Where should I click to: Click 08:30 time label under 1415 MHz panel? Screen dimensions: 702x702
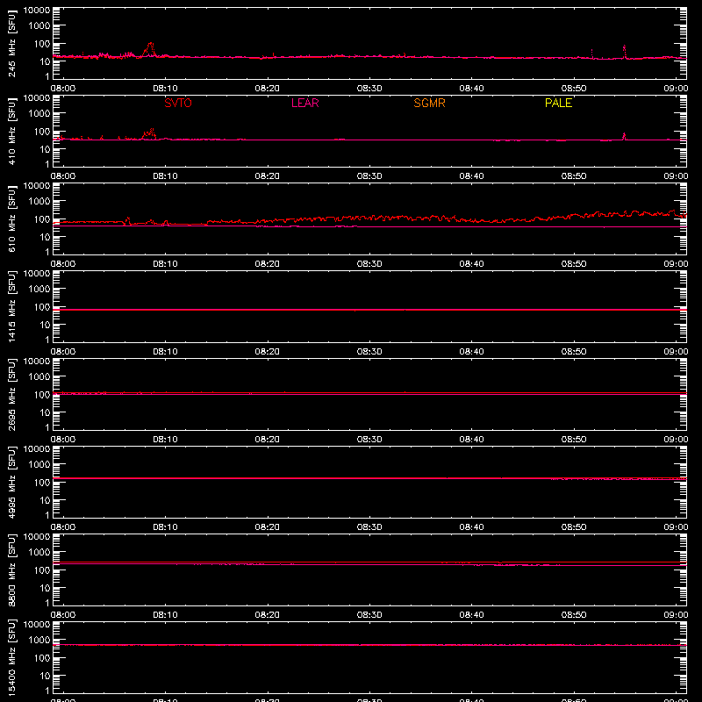[x=369, y=352]
